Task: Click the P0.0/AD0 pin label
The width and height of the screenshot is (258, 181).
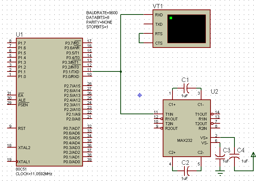Action: click(x=72, y=162)
